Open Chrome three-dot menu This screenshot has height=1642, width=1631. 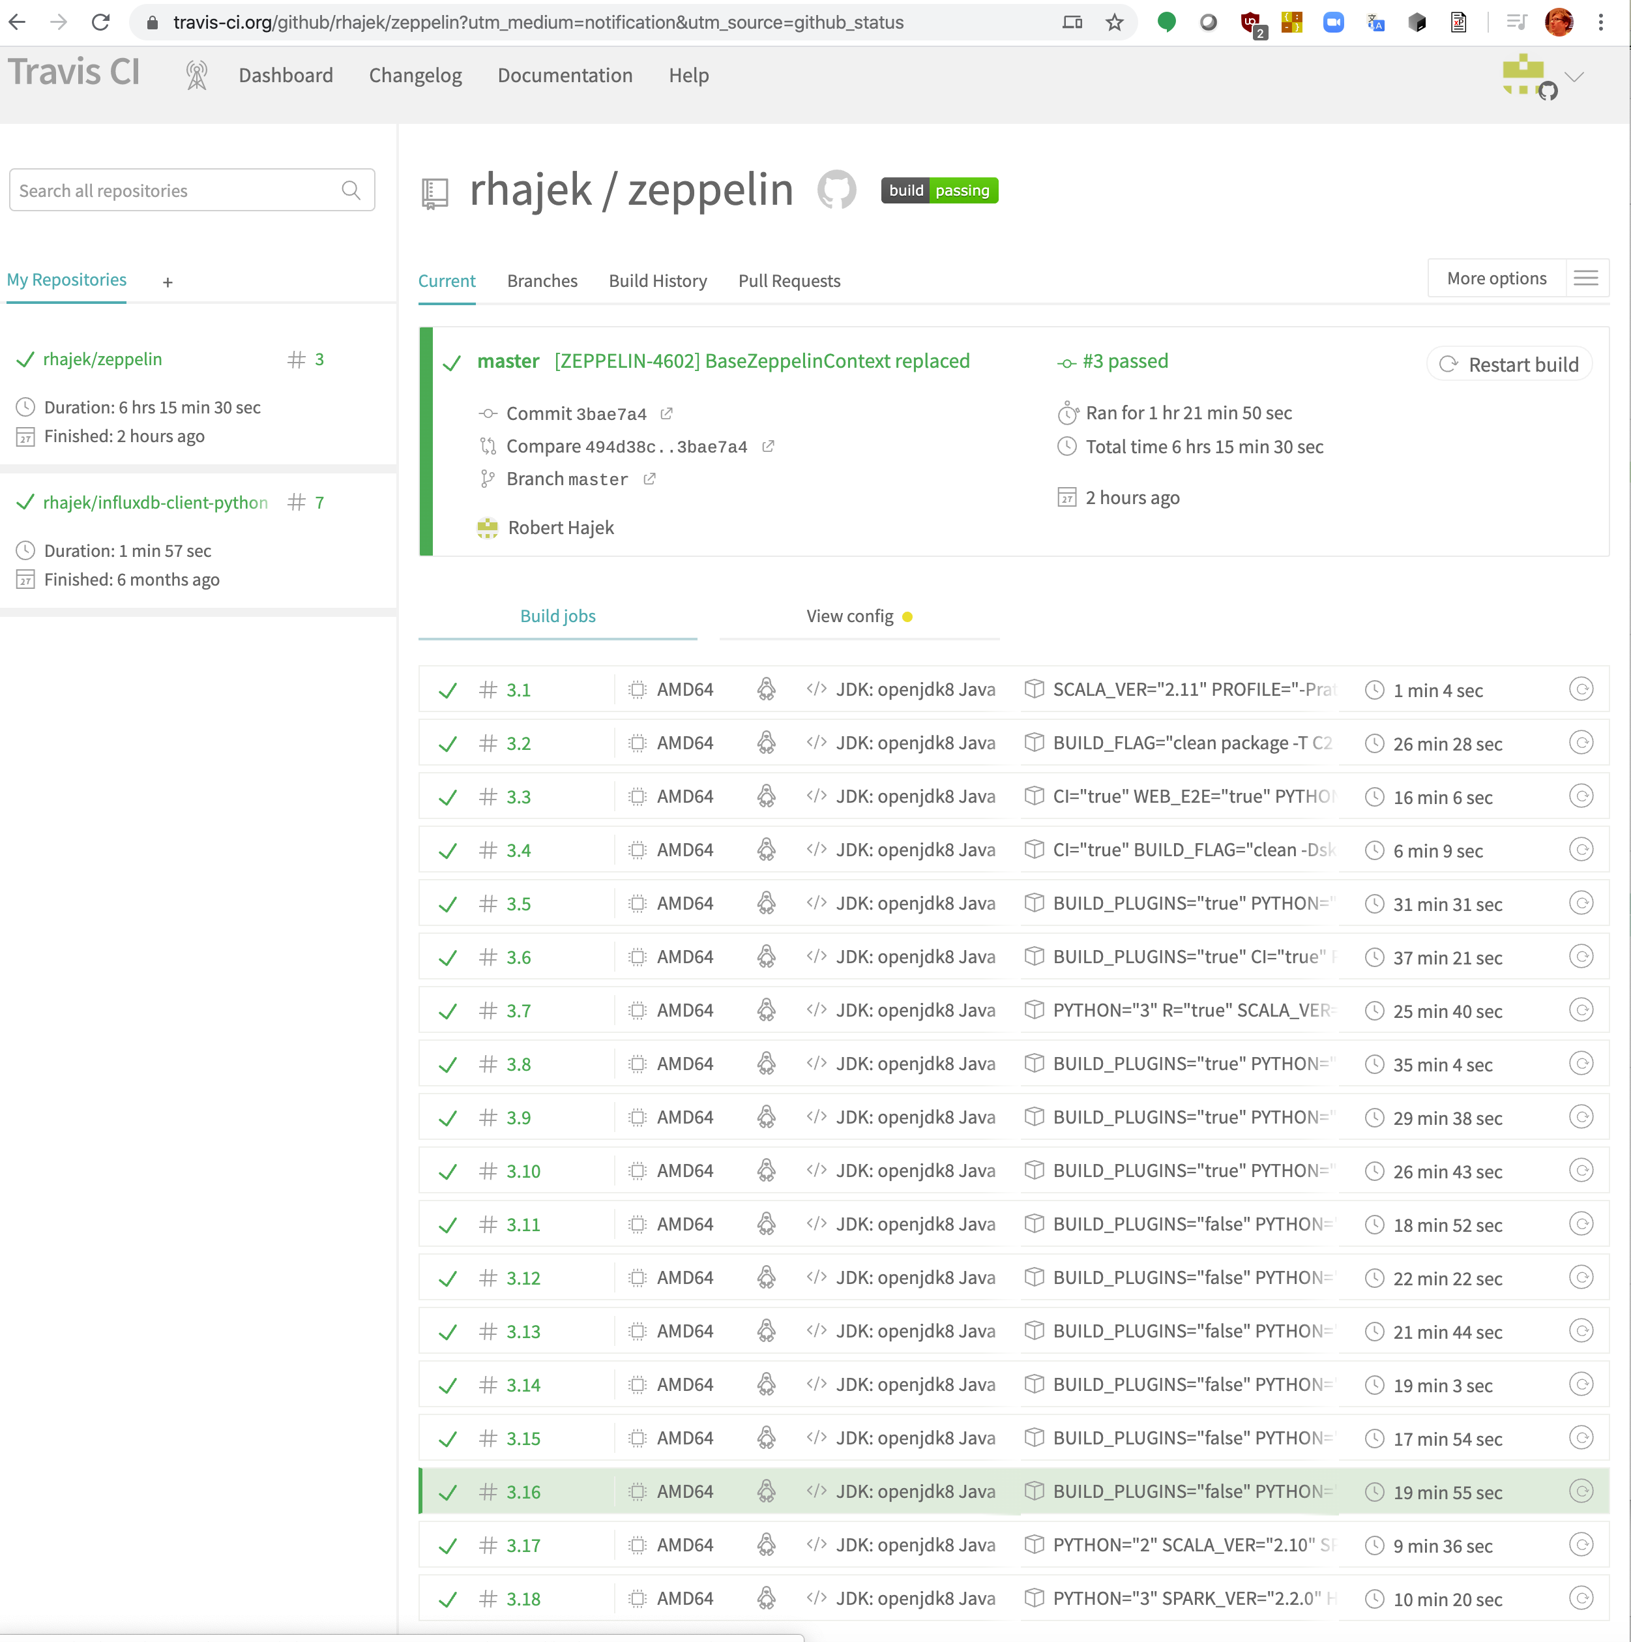(1601, 22)
